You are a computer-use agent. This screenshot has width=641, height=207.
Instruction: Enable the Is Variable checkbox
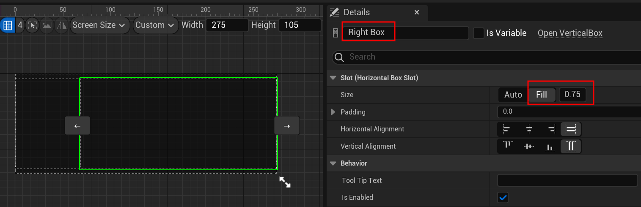(479, 33)
